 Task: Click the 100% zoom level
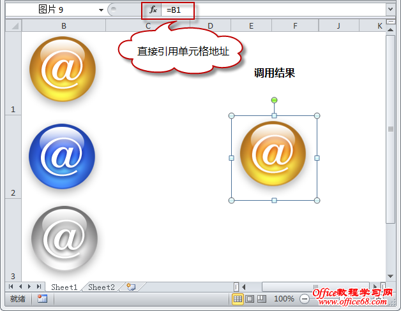click(x=284, y=298)
